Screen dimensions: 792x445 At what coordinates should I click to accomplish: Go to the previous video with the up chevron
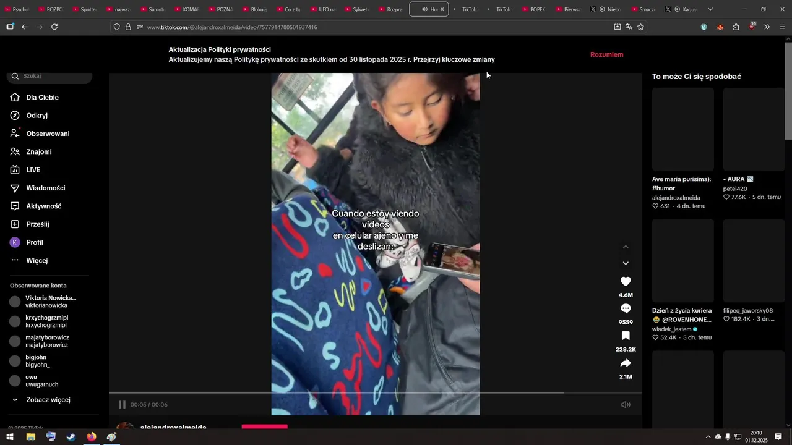click(626, 247)
